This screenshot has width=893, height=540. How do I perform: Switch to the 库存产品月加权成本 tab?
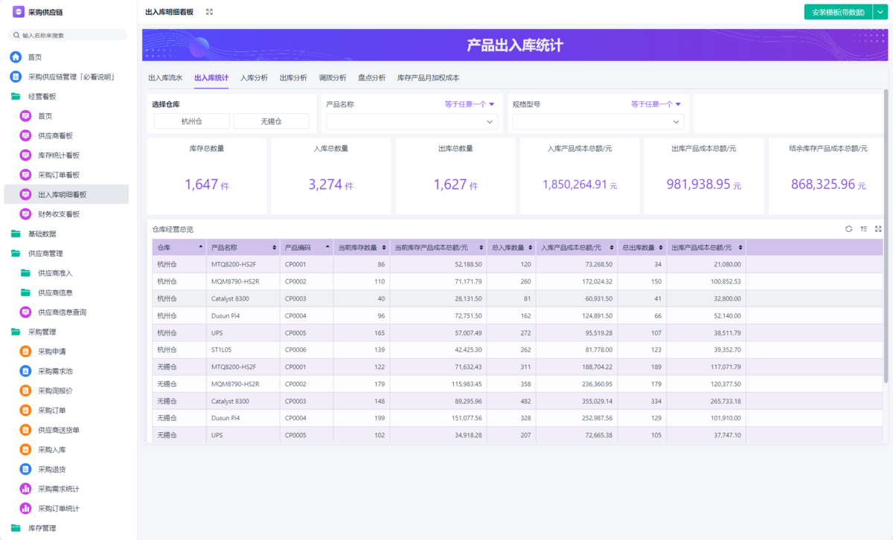pyautogui.click(x=428, y=77)
